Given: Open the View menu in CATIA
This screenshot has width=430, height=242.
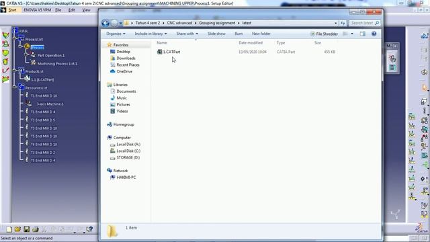Looking at the screenshot, I should [86, 10].
